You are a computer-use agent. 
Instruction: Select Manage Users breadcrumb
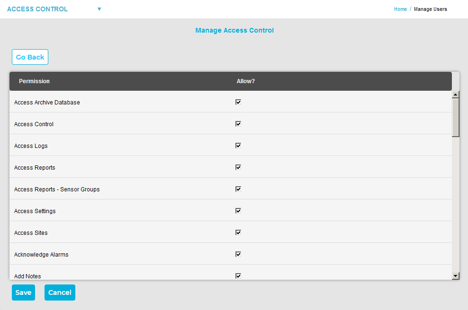[430, 9]
